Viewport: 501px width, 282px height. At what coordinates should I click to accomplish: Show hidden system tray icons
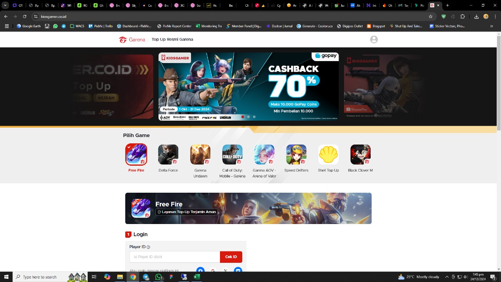pos(447,277)
